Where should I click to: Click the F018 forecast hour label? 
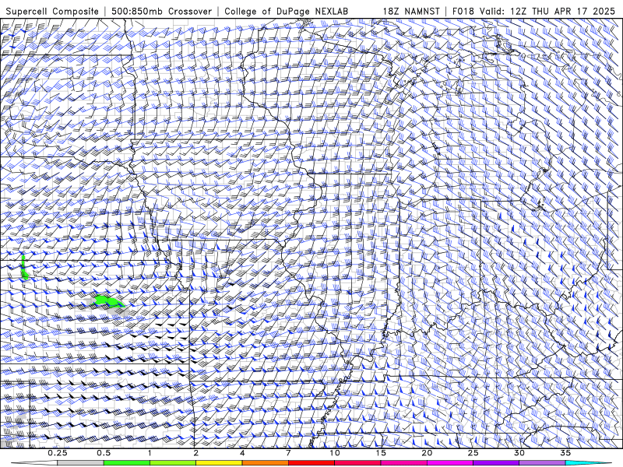point(463,12)
